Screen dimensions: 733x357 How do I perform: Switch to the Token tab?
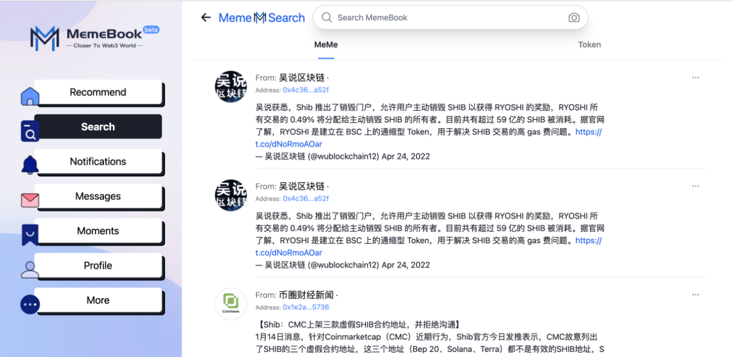pos(589,45)
